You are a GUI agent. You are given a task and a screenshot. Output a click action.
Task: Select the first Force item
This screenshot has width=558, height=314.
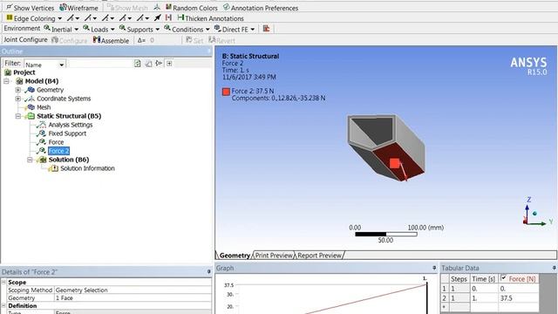coord(56,142)
